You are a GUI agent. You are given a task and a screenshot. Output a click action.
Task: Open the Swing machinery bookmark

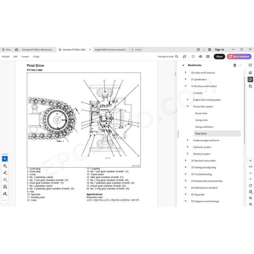coord(204,127)
